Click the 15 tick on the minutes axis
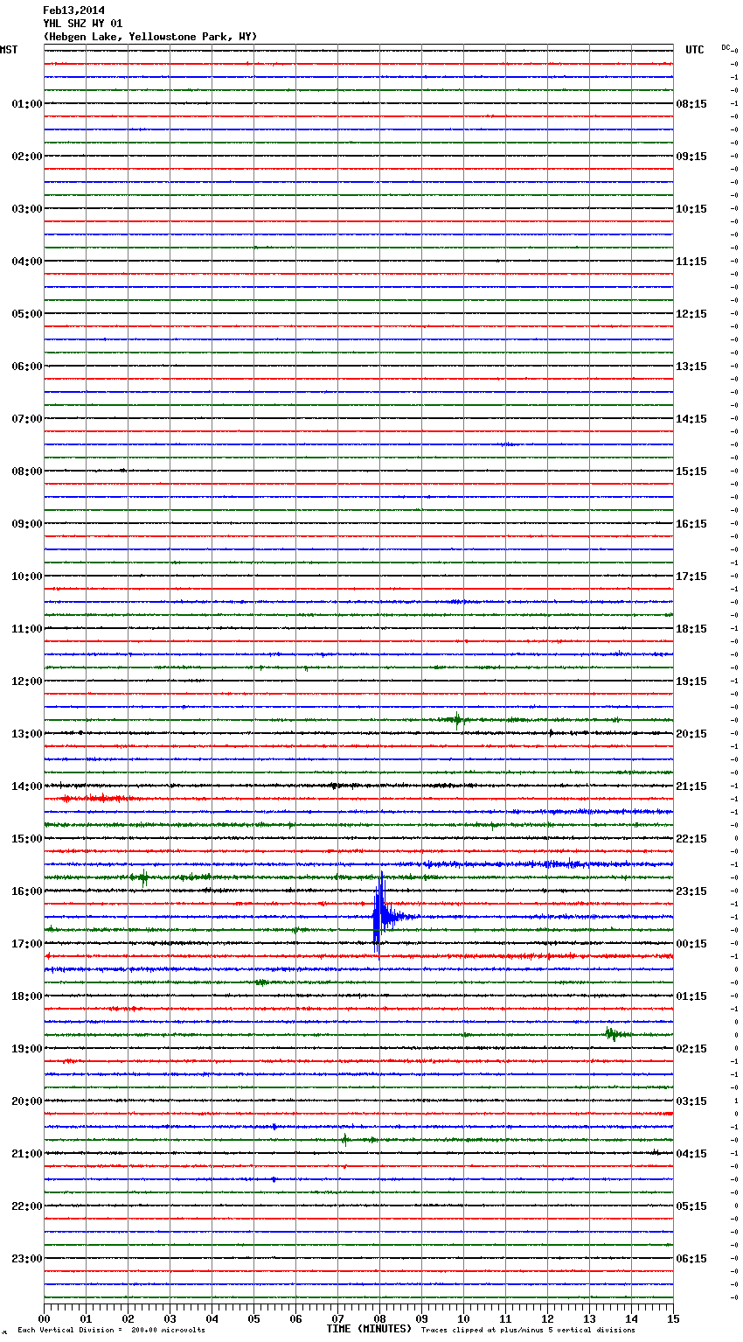743x1342 pixels. (672, 1318)
